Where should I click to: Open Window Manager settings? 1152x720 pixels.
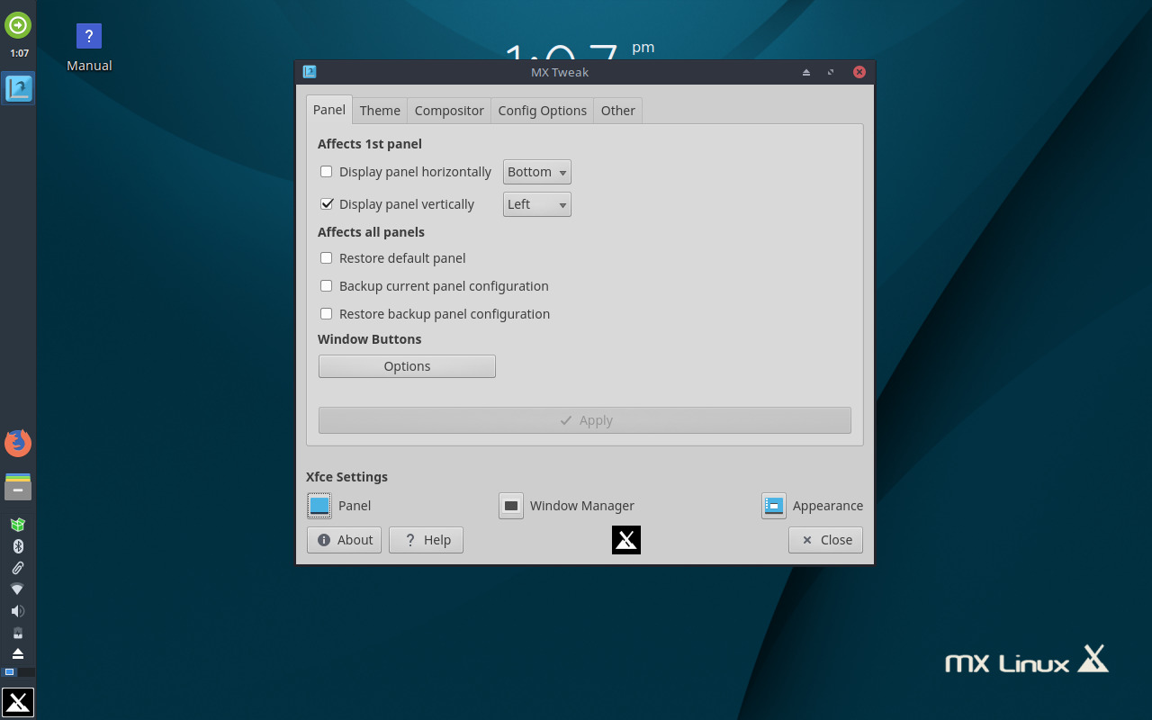tap(510, 505)
